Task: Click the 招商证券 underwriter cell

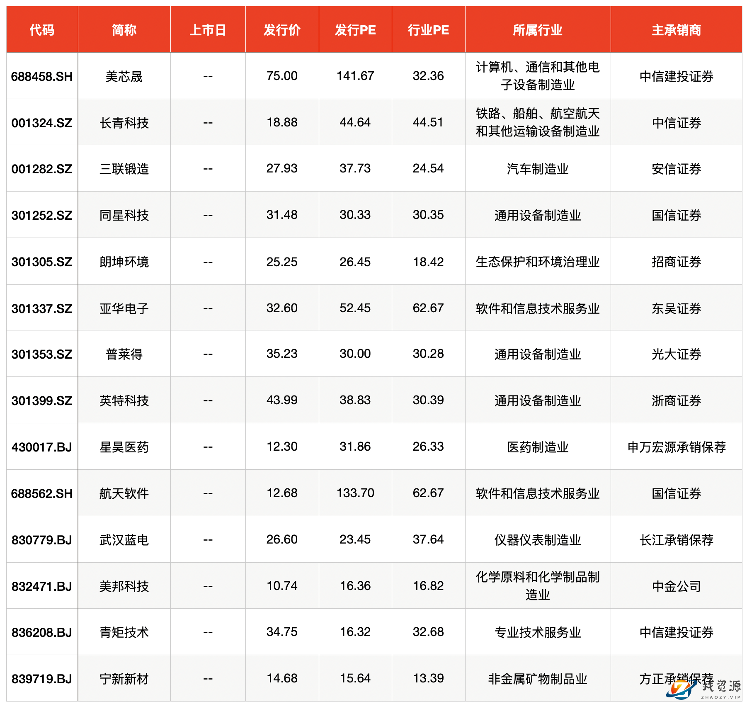Action: click(x=676, y=262)
